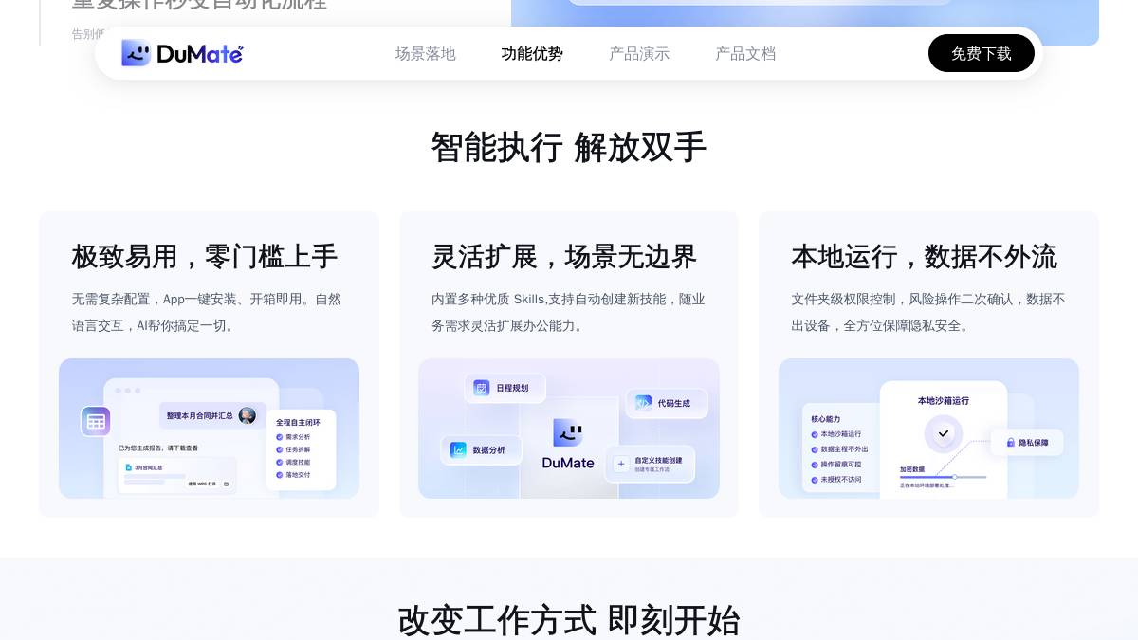Click the 智能执行 解放双手 heading
This screenshot has width=1138, height=640.
[569, 148]
